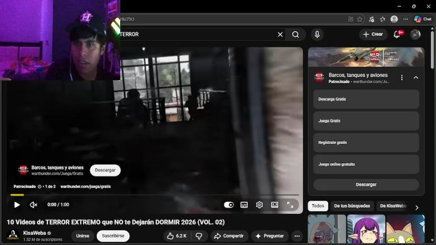
Task: Dislike the video with thumbs down
Action: click(x=199, y=236)
